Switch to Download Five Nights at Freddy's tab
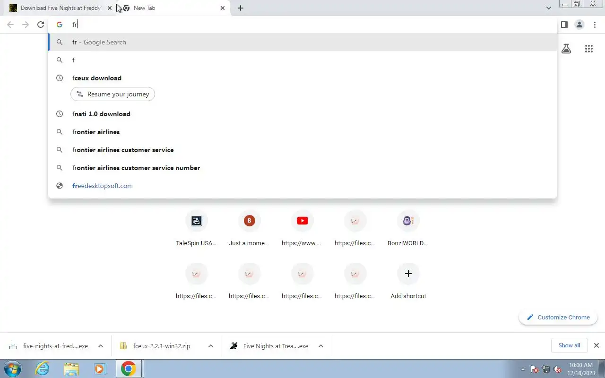 point(59,8)
